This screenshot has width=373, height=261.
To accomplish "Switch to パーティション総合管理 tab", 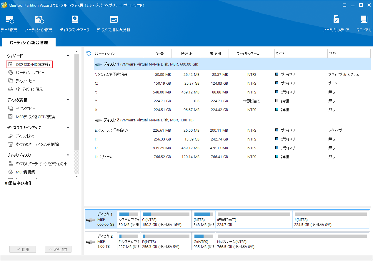I will pos(29,42).
